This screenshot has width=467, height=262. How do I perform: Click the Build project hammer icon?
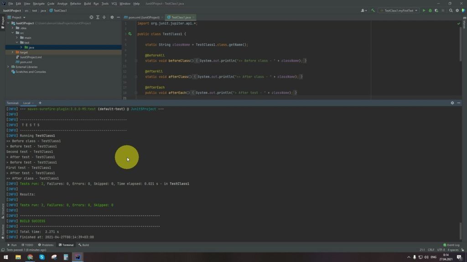click(373, 10)
